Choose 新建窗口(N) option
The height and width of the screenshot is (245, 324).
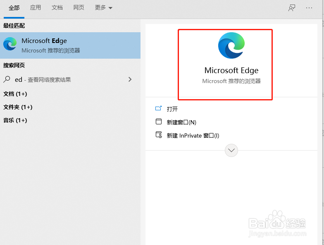point(181,122)
